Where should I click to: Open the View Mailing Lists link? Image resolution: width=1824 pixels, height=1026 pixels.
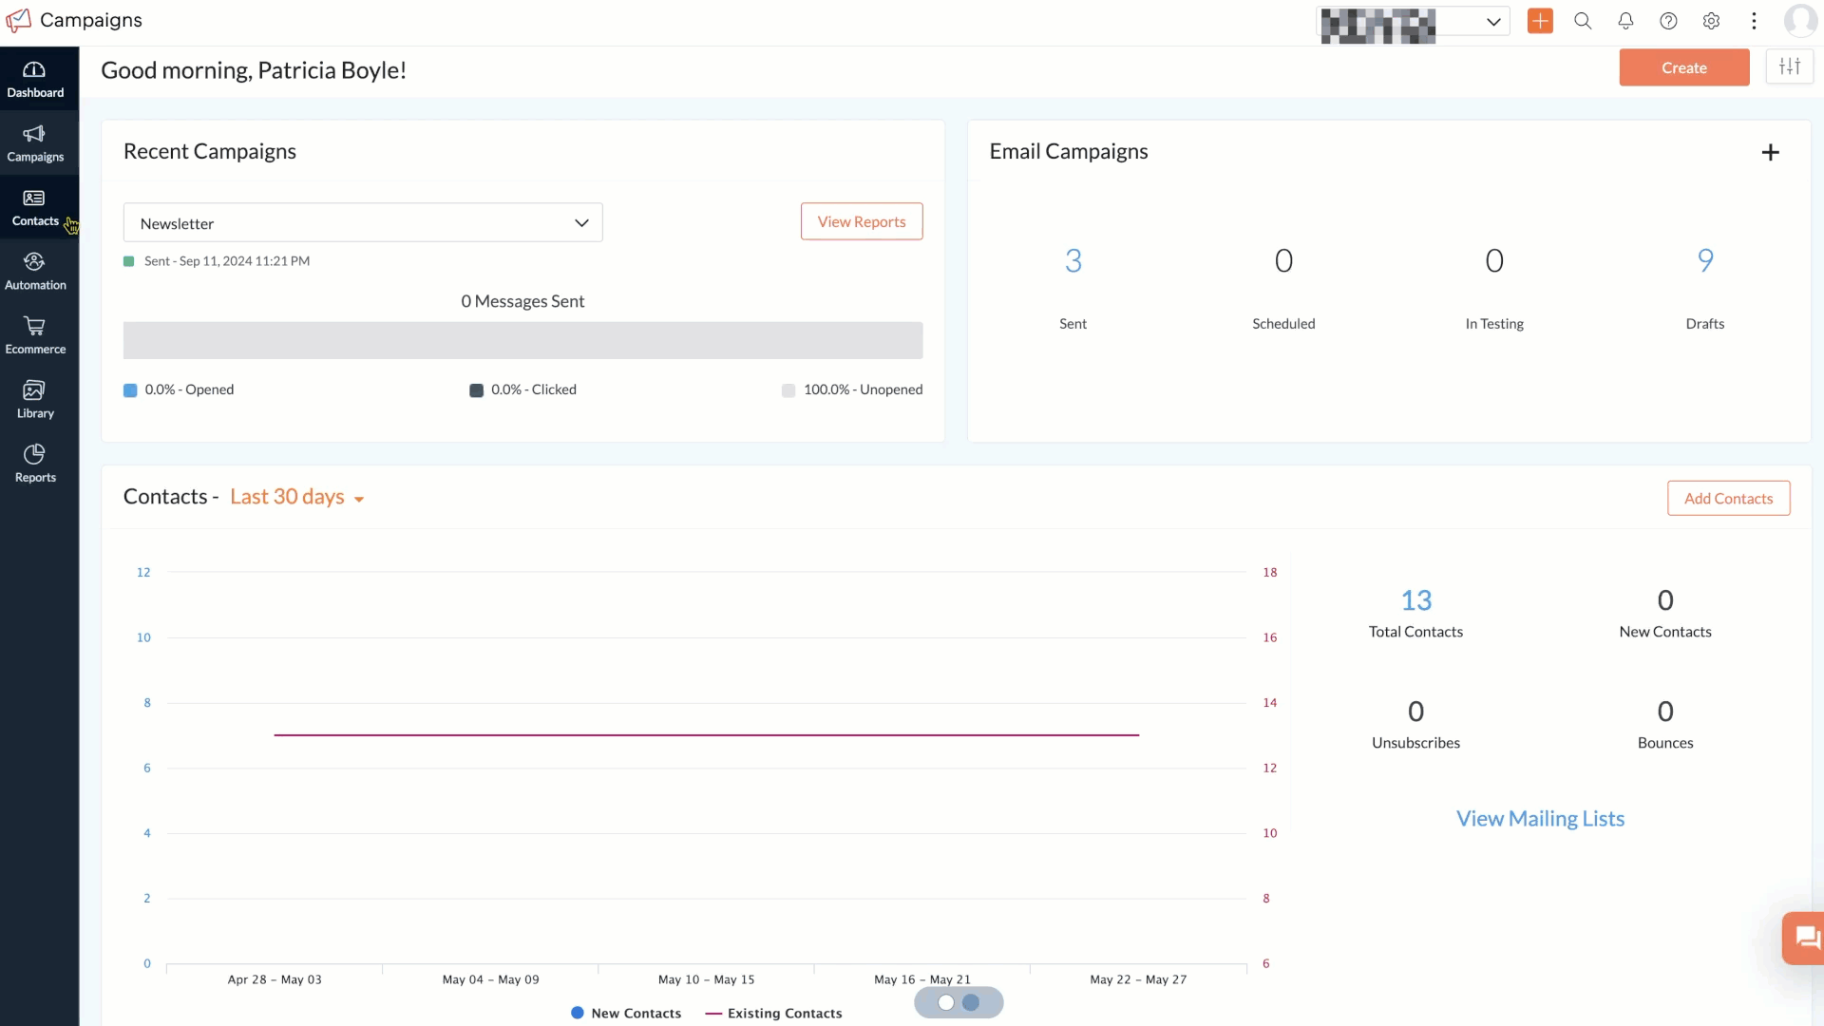coord(1540,818)
